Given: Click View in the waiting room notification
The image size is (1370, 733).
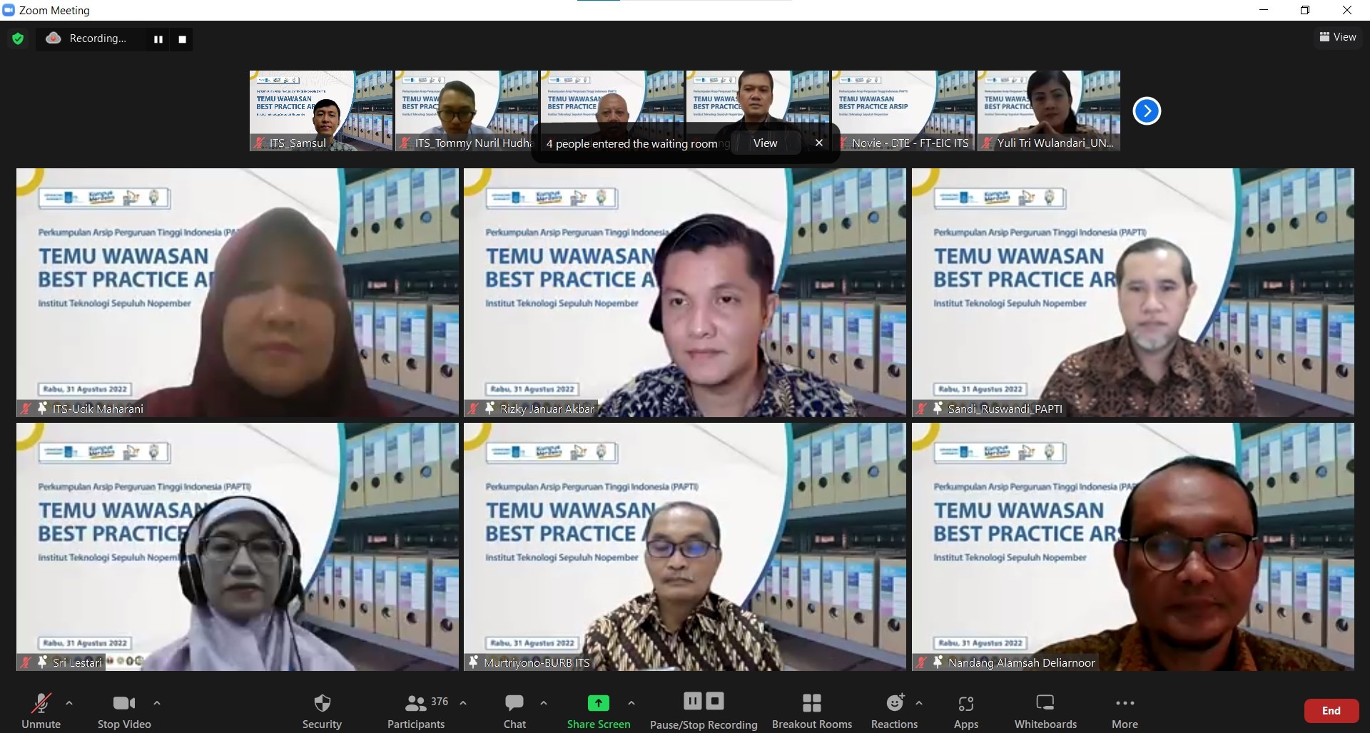Looking at the screenshot, I should [x=765, y=143].
